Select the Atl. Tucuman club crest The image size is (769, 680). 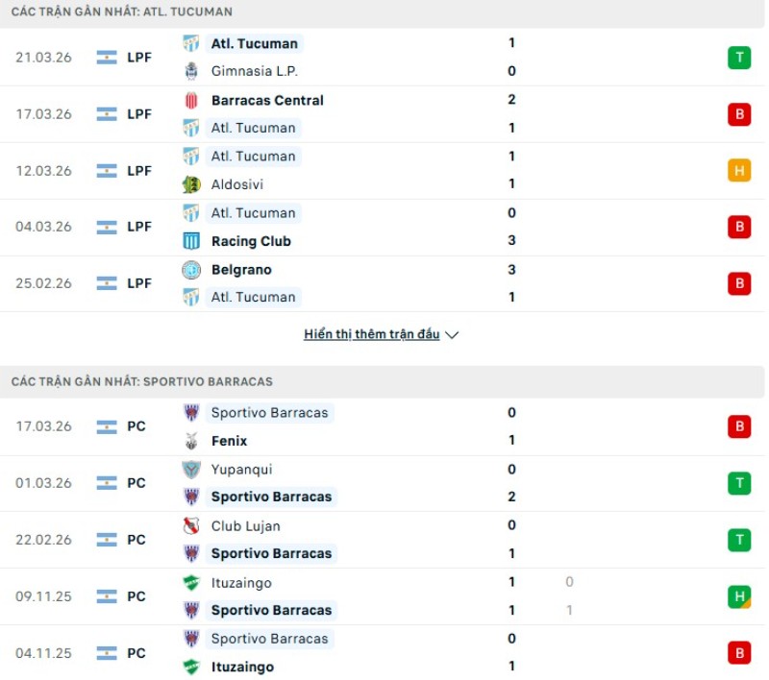[189, 43]
